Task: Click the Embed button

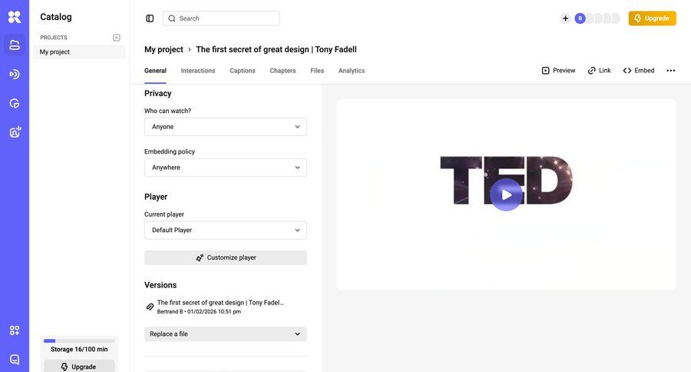Action: click(639, 71)
